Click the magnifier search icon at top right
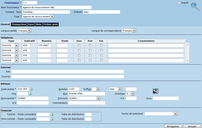The height and width of the screenshot is (128, 202). (195, 7)
